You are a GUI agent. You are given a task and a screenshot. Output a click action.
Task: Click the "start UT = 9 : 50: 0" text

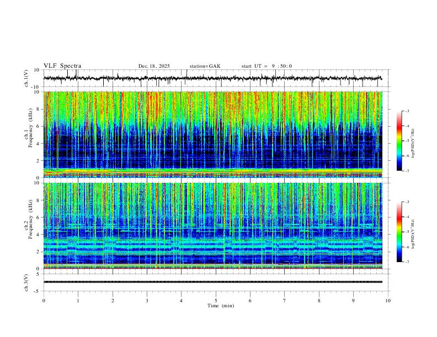(267, 66)
